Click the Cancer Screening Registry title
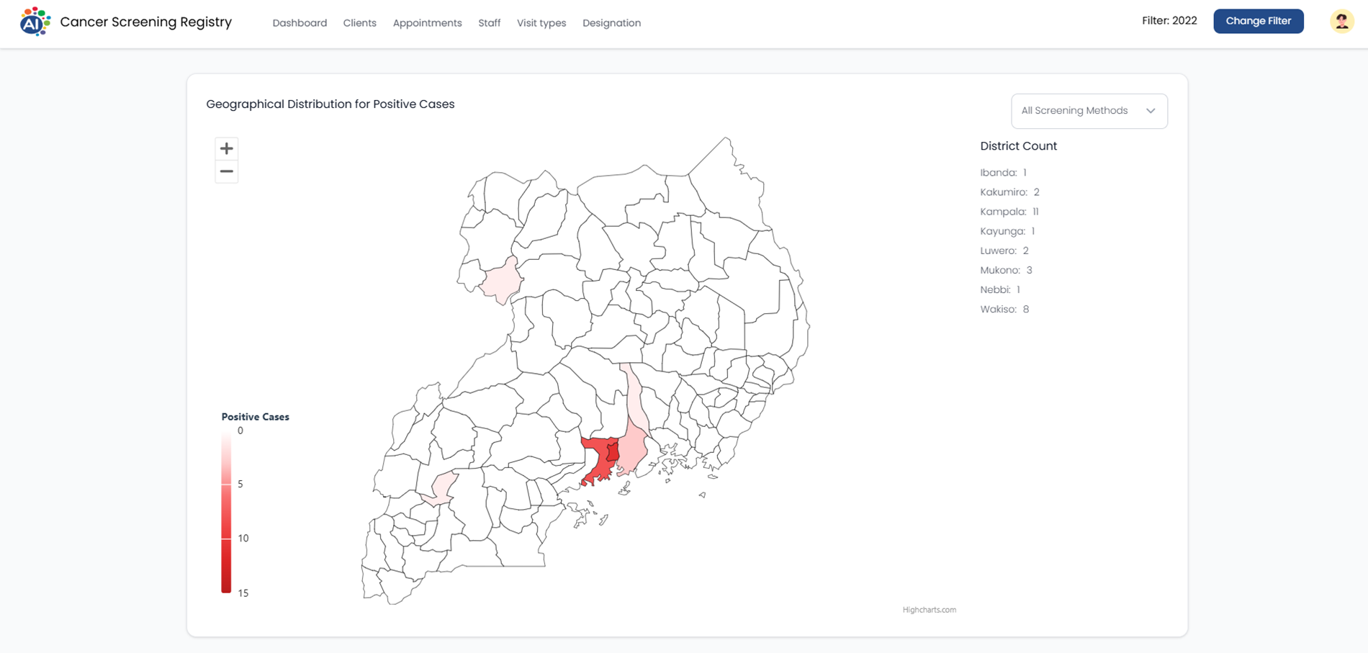This screenshot has height=653, width=1368. coord(145,22)
